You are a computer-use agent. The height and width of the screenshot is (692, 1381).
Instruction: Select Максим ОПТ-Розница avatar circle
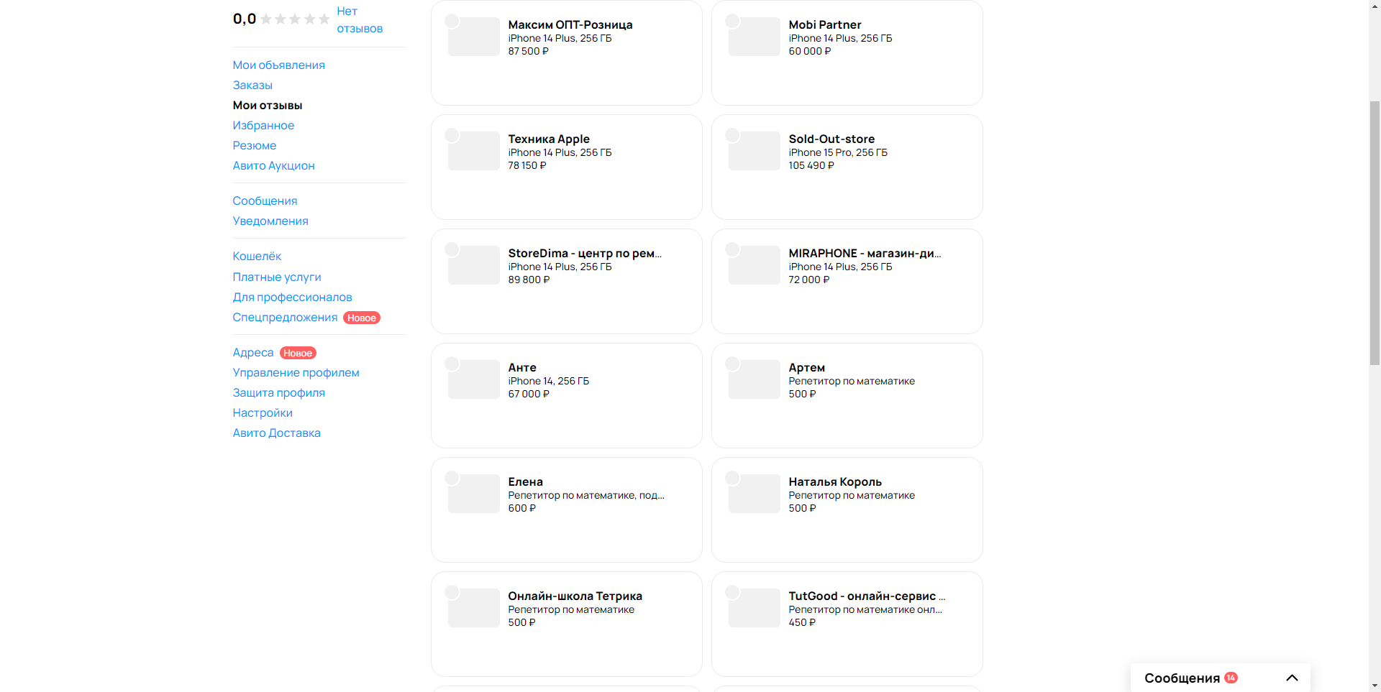pyautogui.click(x=452, y=21)
